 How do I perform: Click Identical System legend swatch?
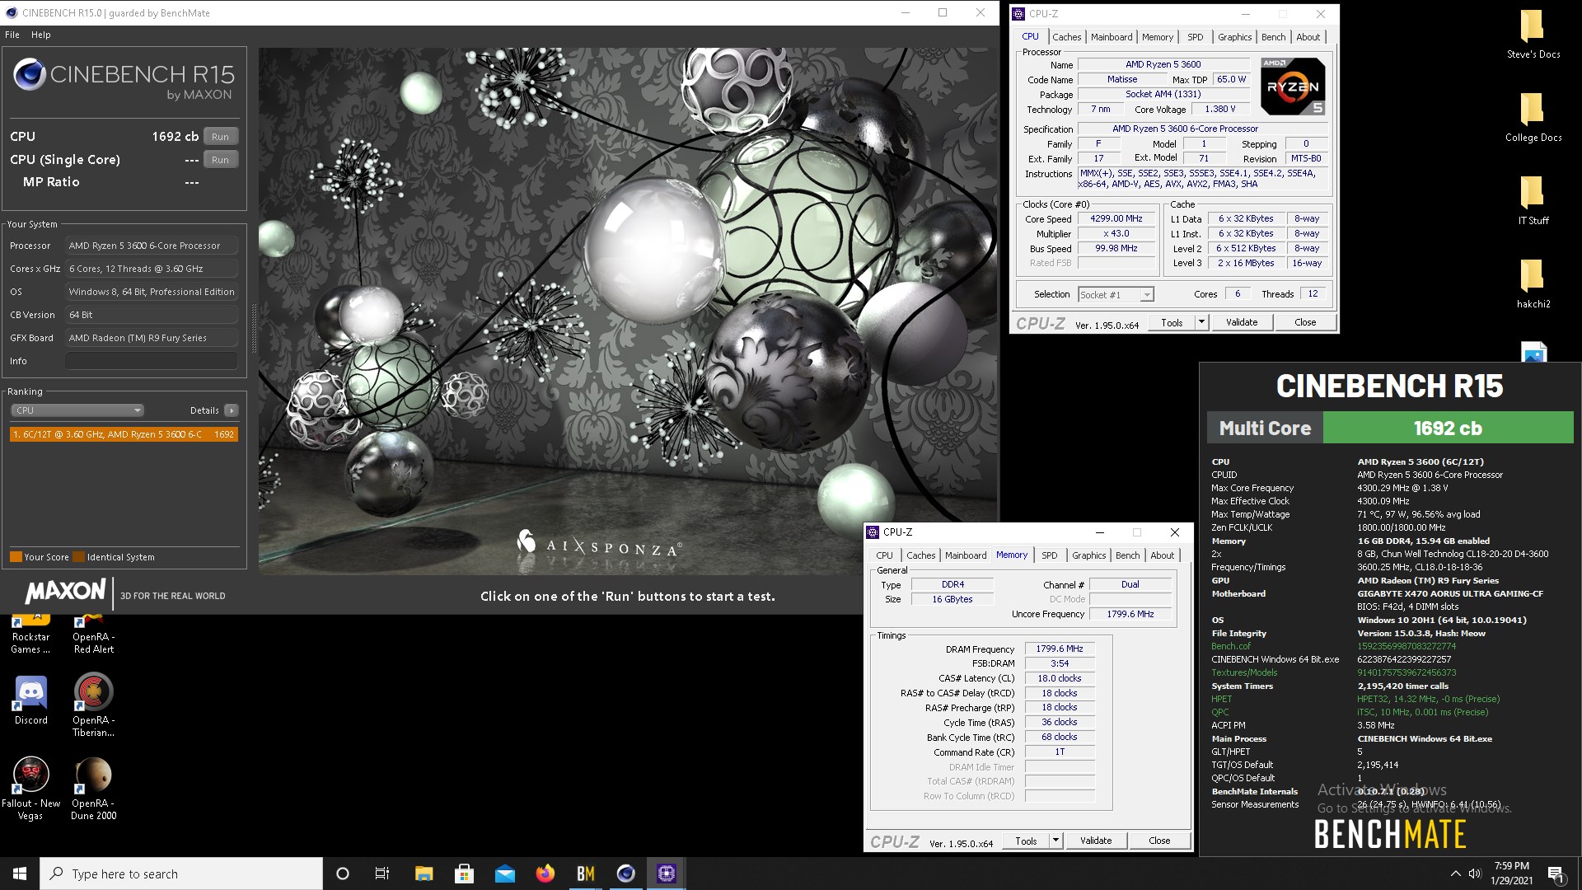78,557
